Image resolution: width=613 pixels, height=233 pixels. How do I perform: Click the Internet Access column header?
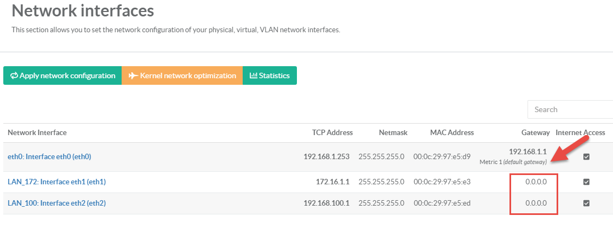coord(580,132)
